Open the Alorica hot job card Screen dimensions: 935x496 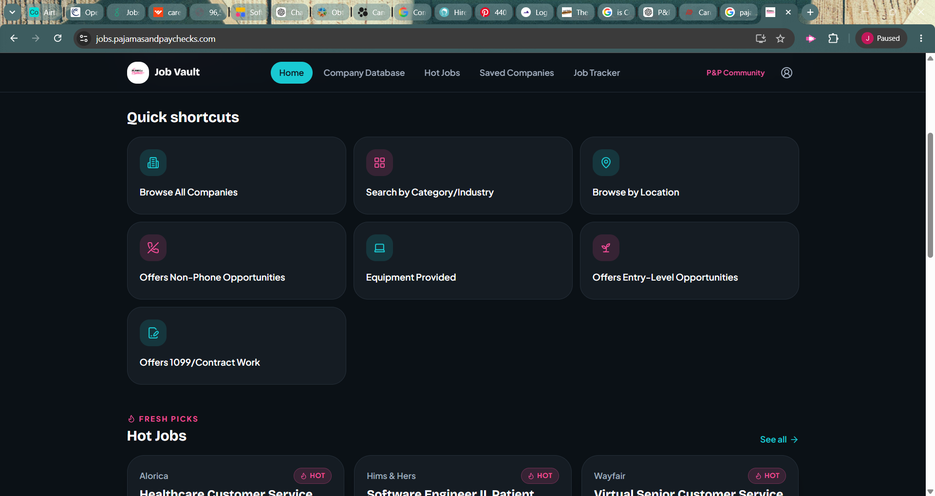pyautogui.click(x=236, y=477)
